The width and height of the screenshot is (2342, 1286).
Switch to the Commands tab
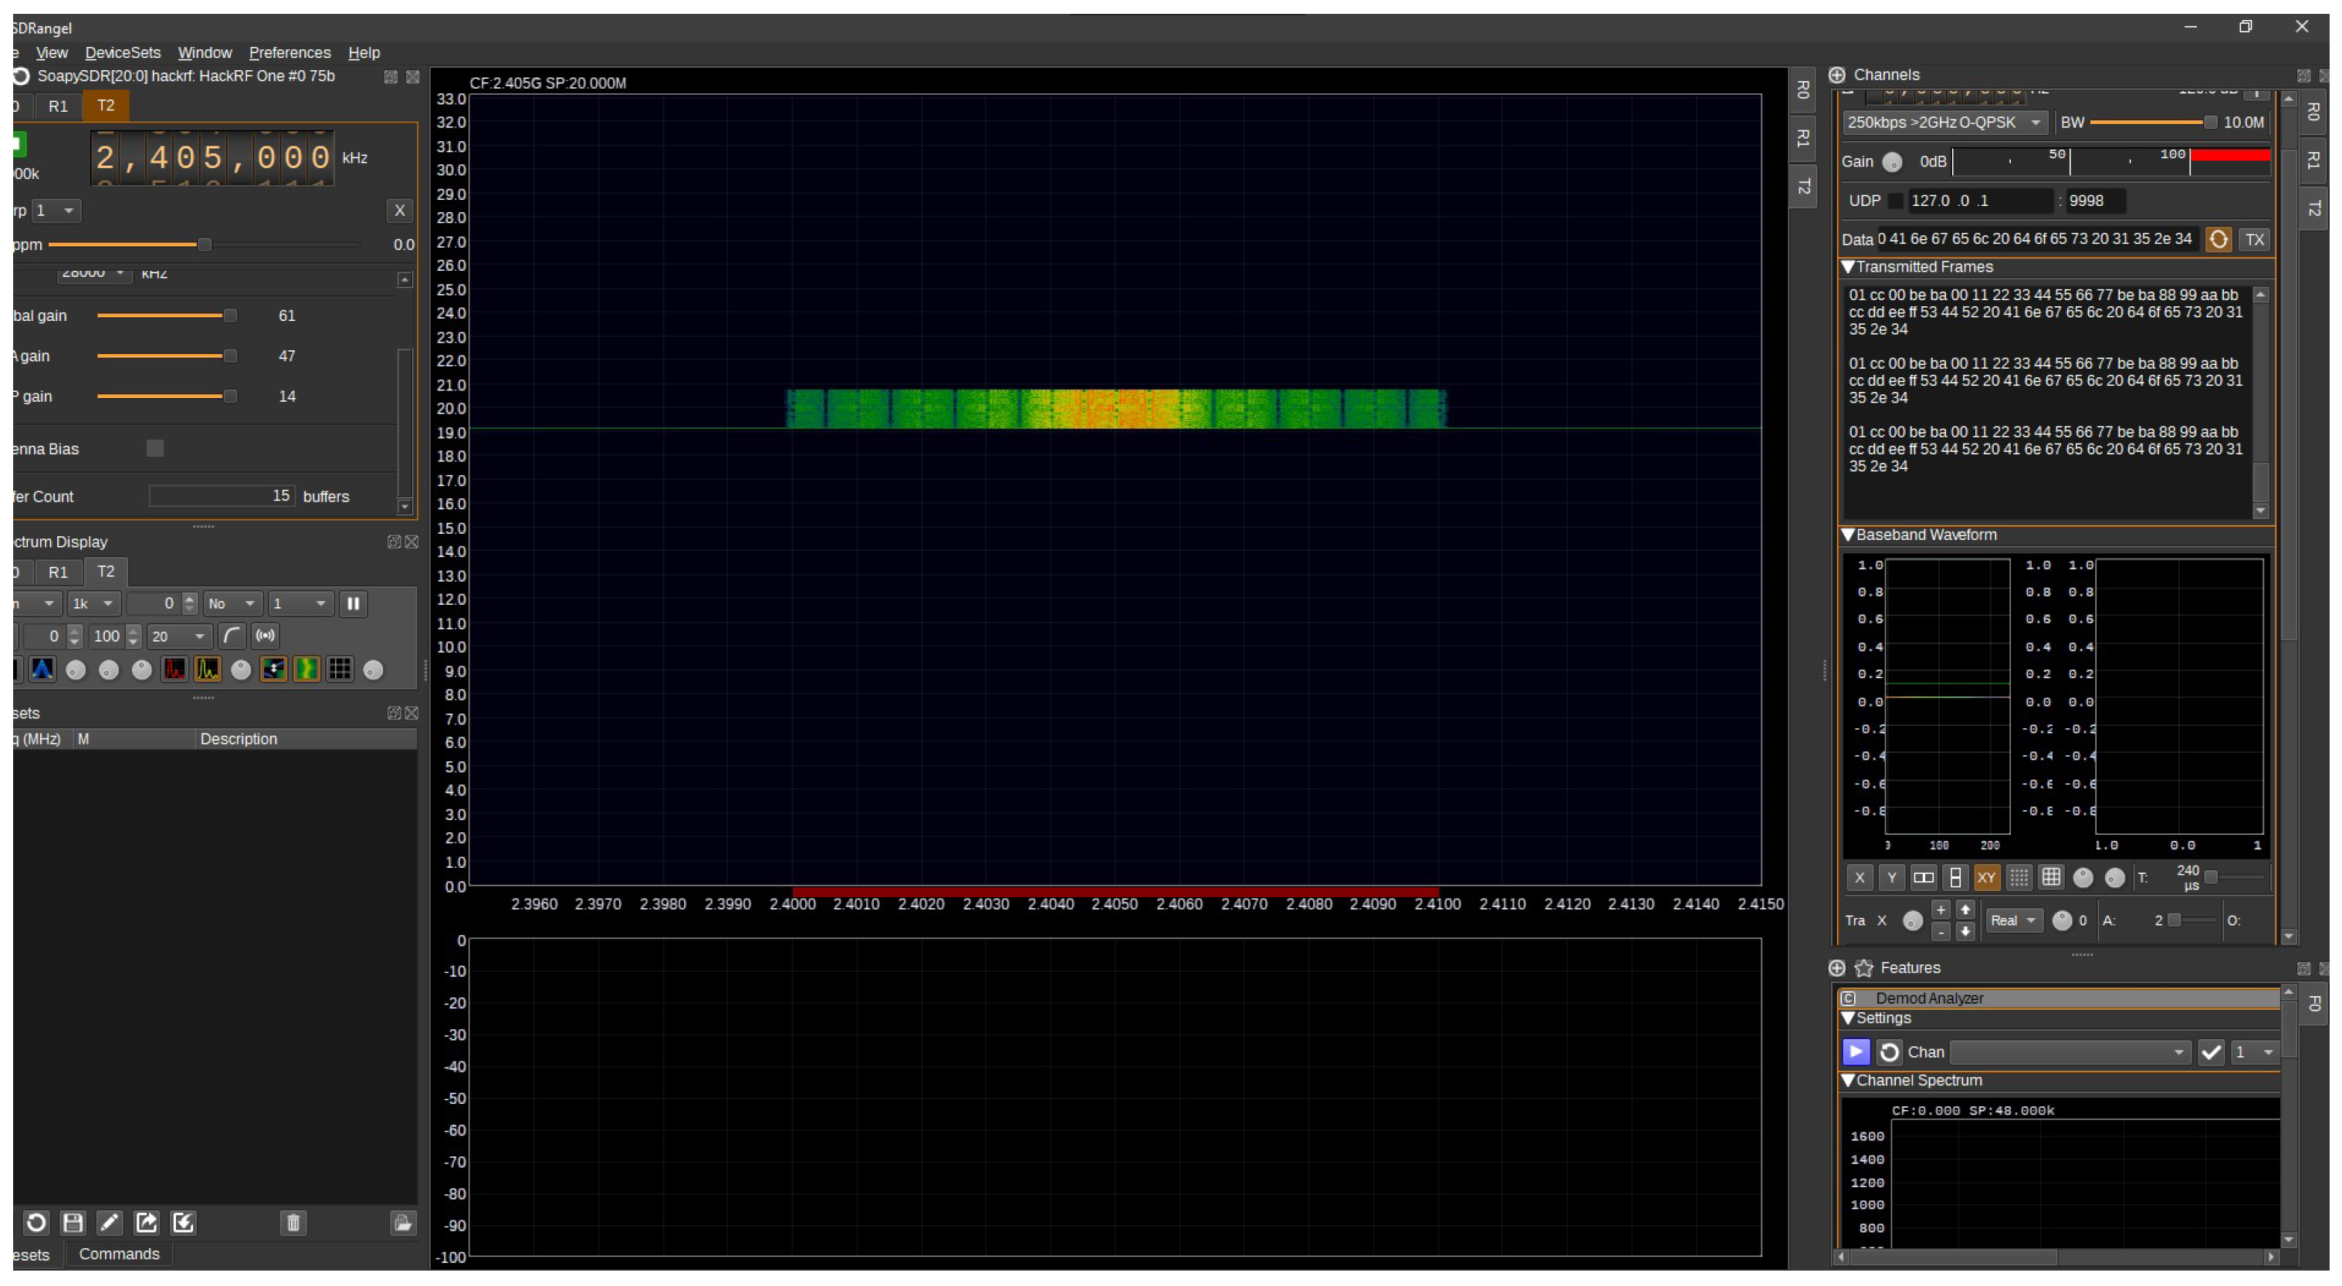coord(119,1254)
